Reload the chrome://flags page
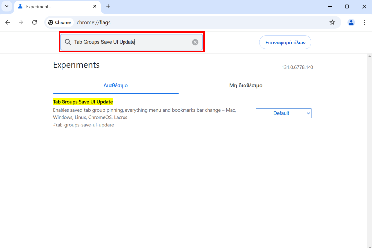 point(34,22)
